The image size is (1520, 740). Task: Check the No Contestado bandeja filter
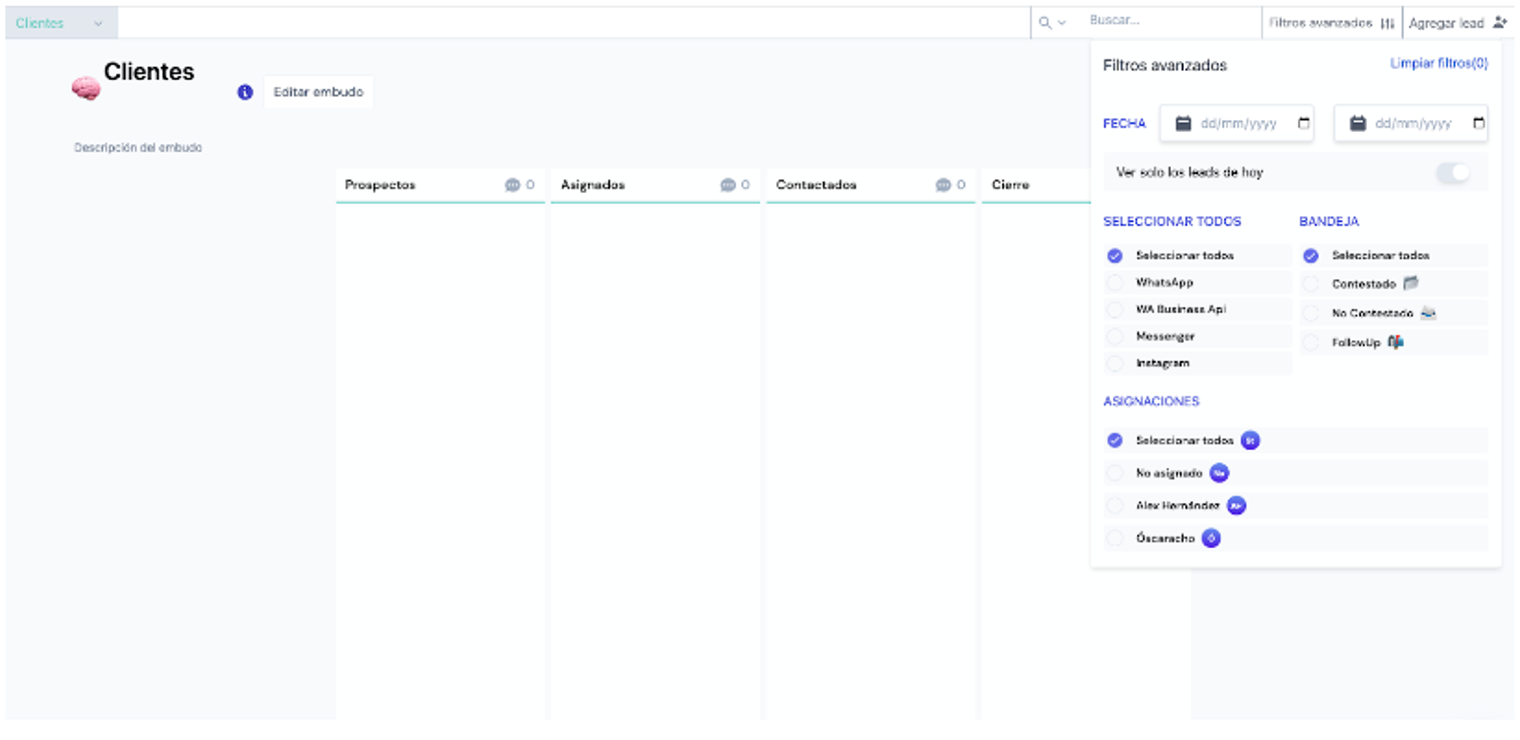[1311, 313]
